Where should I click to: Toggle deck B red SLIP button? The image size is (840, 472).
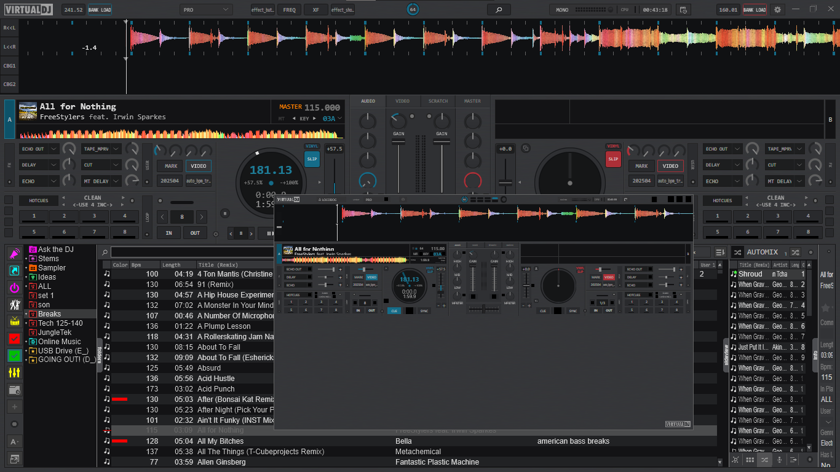613,159
